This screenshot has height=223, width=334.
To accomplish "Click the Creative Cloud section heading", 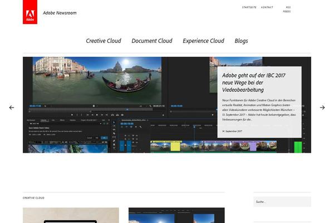I will [33, 198].
